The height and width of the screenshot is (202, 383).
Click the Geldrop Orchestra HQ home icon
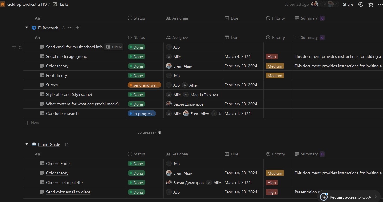pos(3,4)
